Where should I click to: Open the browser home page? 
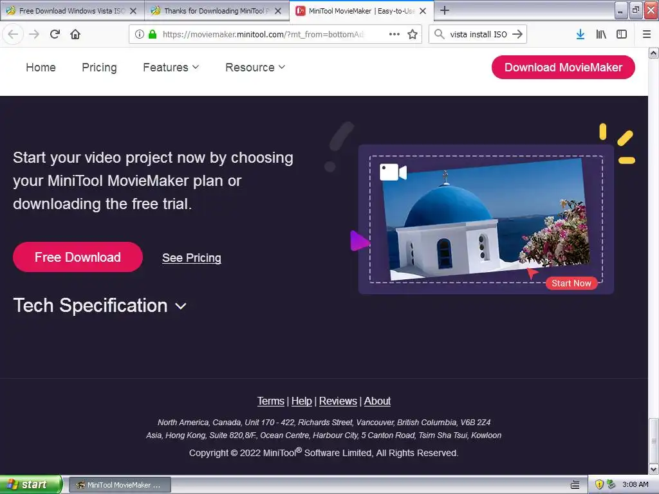(75, 34)
